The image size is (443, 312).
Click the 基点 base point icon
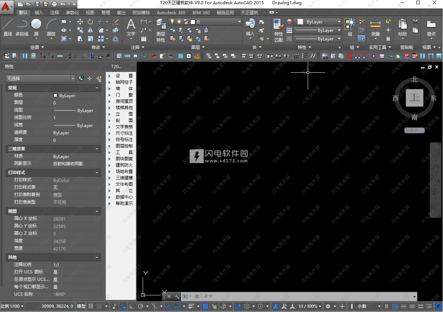pos(431,28)
